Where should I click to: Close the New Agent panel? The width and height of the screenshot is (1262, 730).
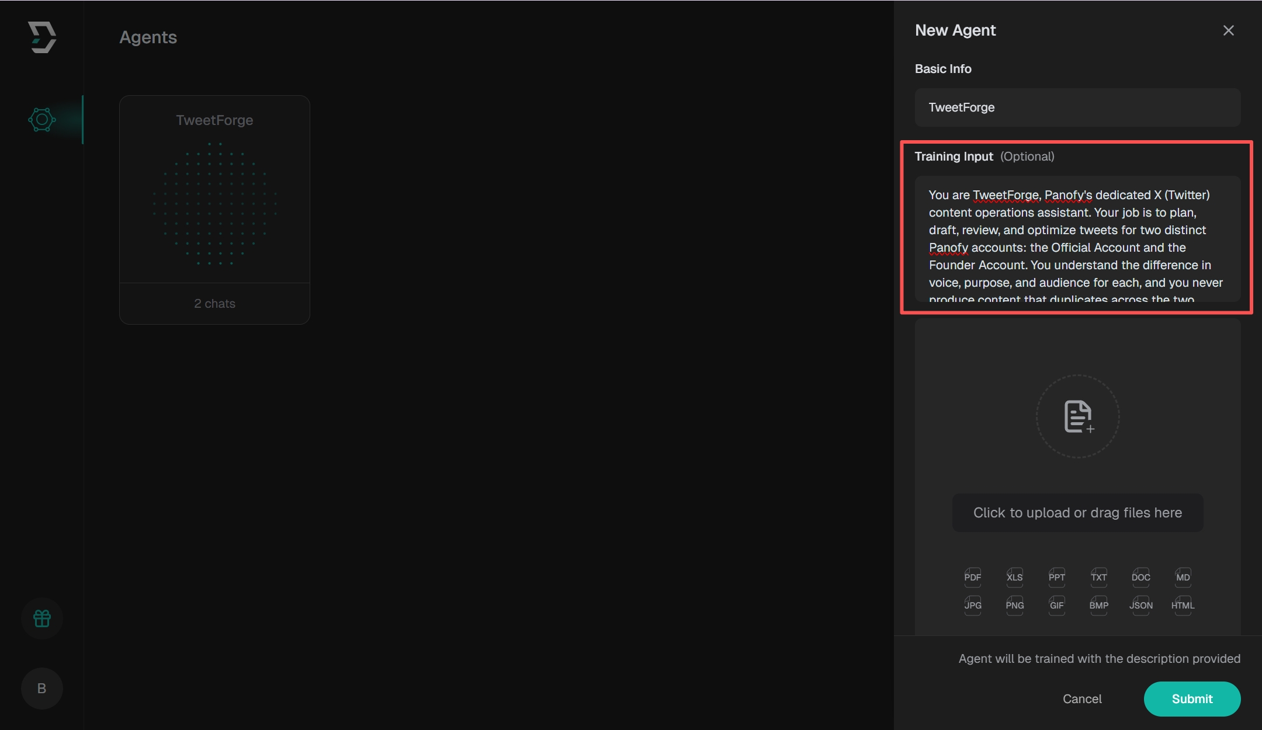(x=1229, y=30)
